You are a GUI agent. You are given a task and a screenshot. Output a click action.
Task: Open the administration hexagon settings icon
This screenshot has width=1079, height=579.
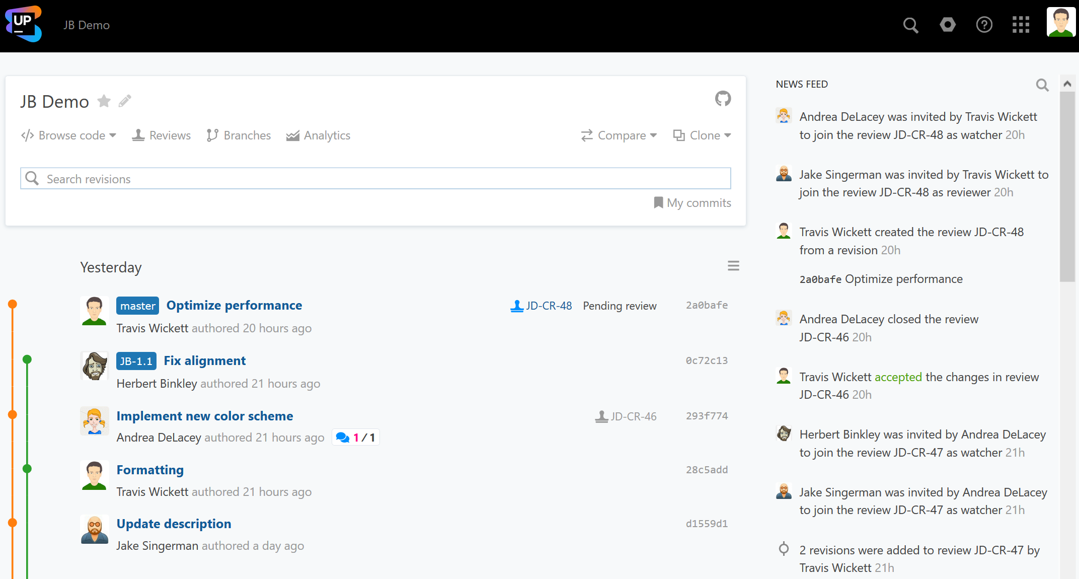click(947, 25)
